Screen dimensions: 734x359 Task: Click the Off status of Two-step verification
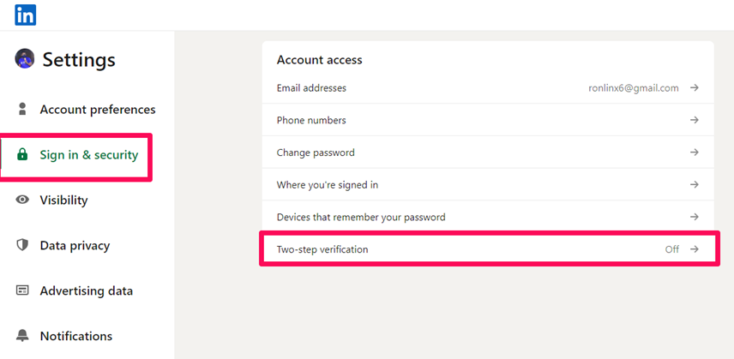672,249
